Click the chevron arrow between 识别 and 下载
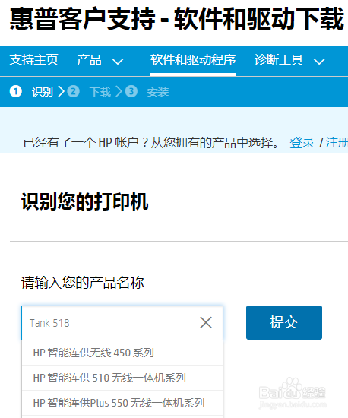348x418 pixels. point(62,91)
